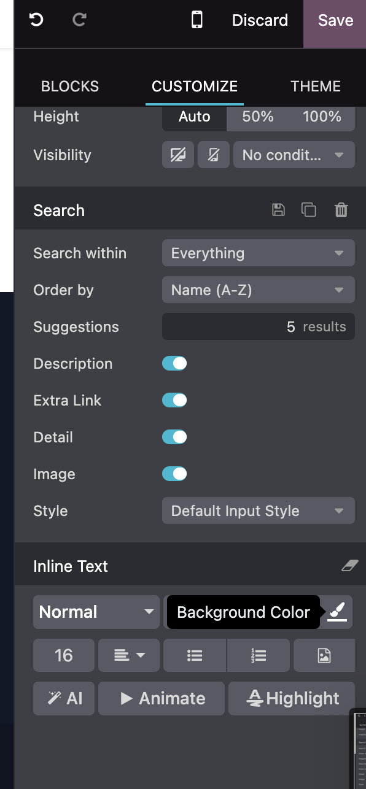Save the Search block as custom snippet
This screenshot has height=789, width=366.
click(x=278, y=210)
